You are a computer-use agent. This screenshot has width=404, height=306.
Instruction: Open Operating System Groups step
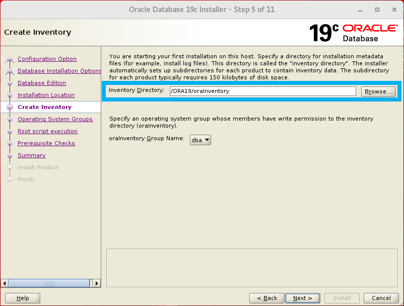tap(55, 119)
